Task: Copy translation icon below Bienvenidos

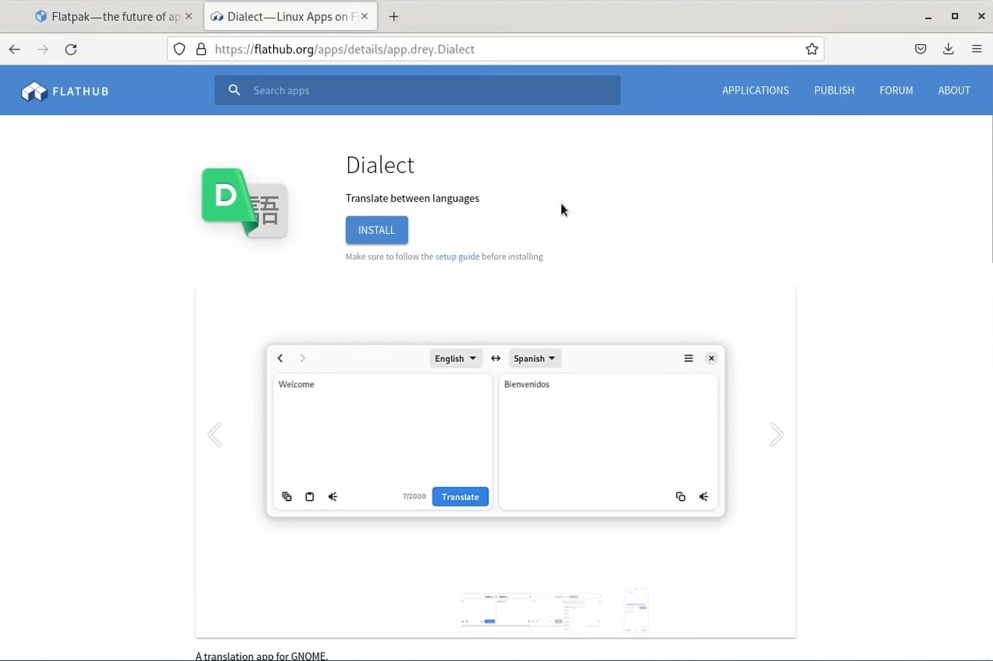Action: coord(681,496)
